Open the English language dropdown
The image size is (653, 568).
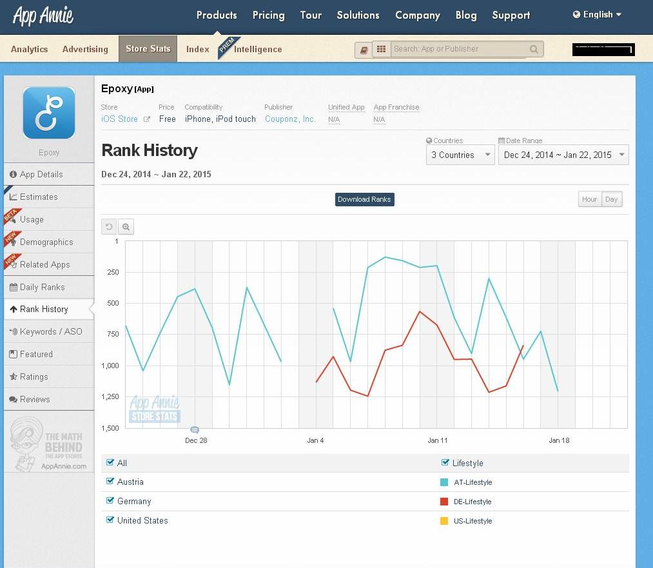click(597, 15)
